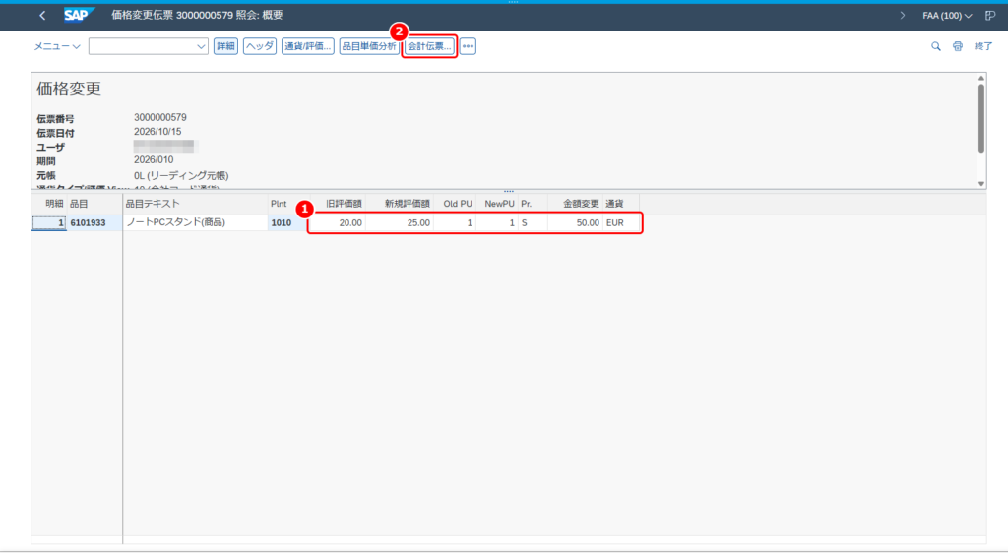The width and height of the screenshot is (1008, 554).
Task: Go back using the left arrow
Action: 42,16
